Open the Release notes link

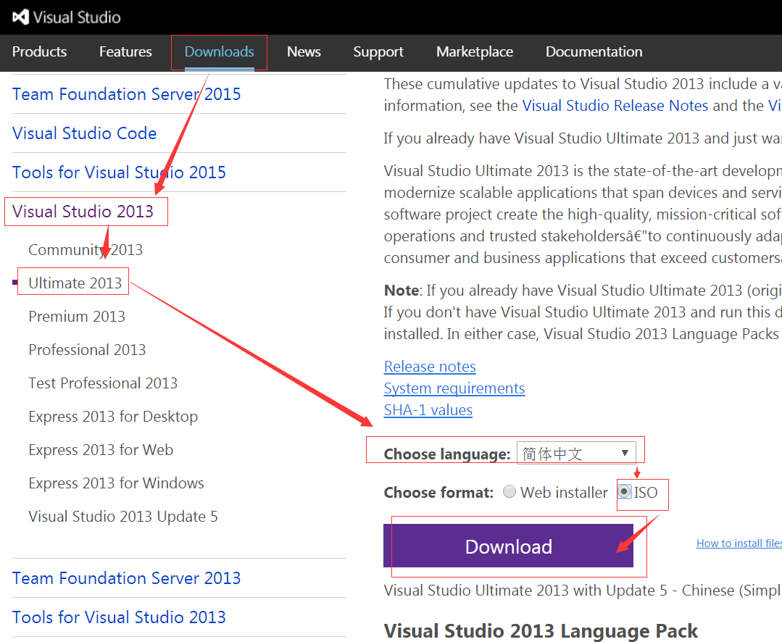tap(430, 367)
